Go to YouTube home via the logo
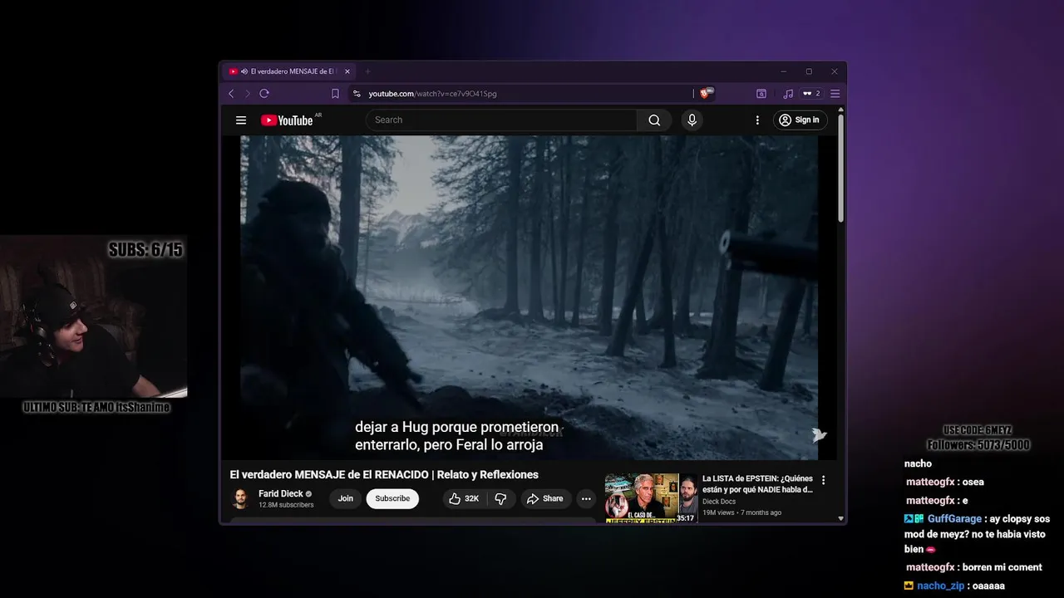This screenshot has height=598, width=1064. 287,120
